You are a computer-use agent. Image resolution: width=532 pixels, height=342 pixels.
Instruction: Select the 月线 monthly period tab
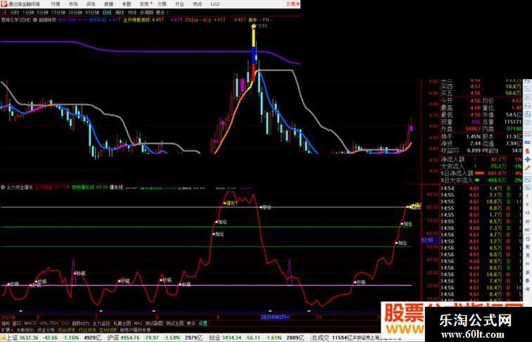coord(132,12)
